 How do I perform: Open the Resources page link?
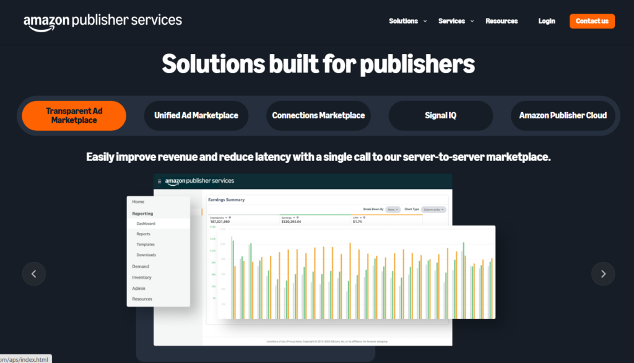click(502, 21)
